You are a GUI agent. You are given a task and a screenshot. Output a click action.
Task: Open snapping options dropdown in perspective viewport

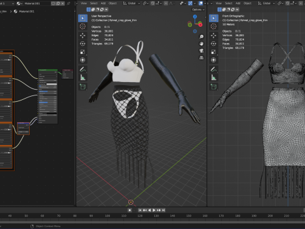158,3
